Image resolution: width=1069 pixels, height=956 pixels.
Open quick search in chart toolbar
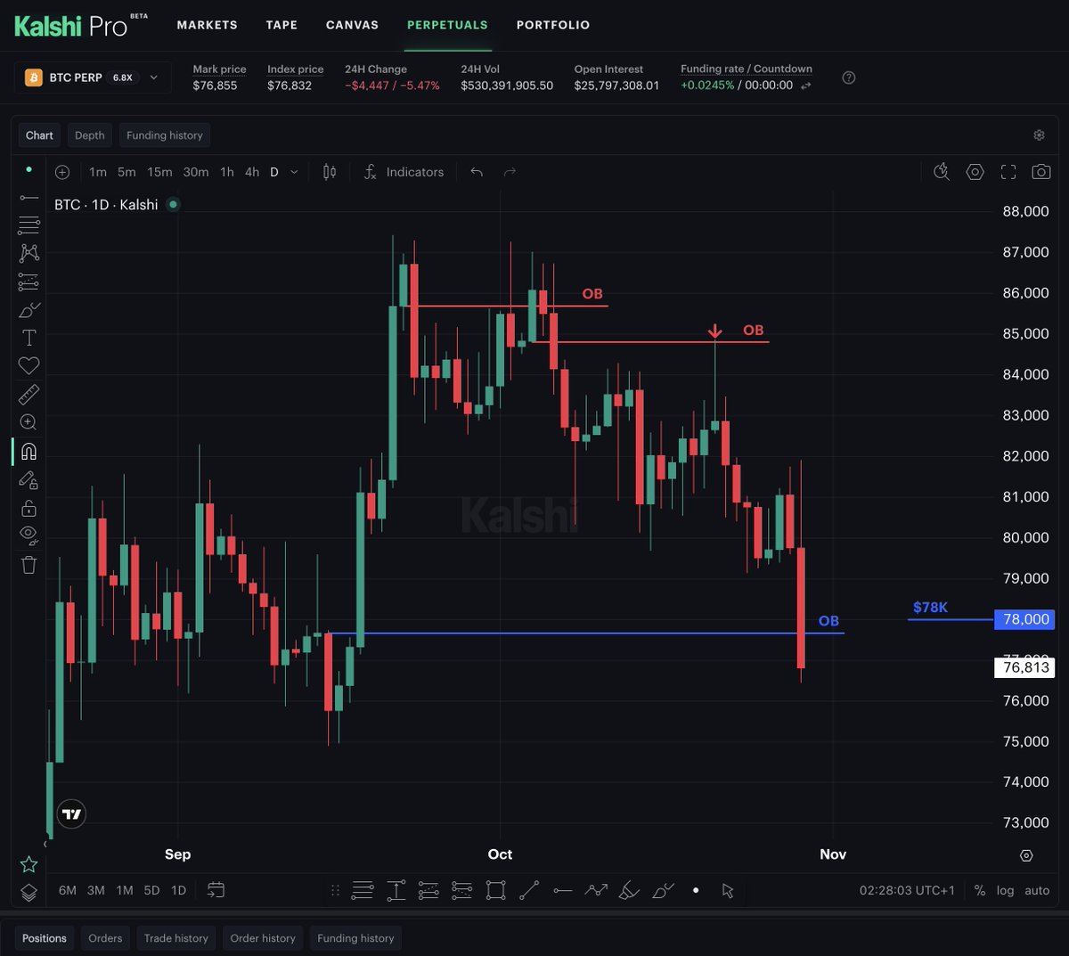pyautogui.click(x=942, y=172)
